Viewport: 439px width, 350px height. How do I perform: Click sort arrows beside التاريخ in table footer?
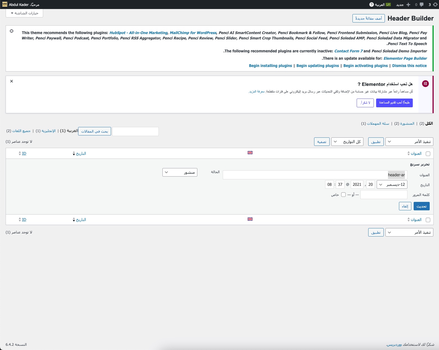pos(74,220)
